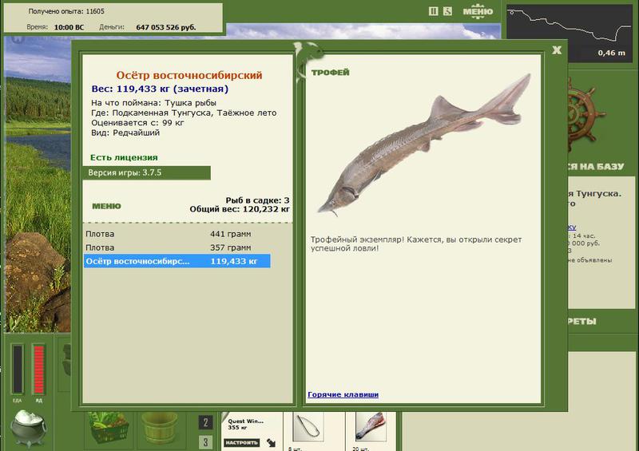
Task: Open the top МЕНЮ button
Action: click(x=478, y=11)
